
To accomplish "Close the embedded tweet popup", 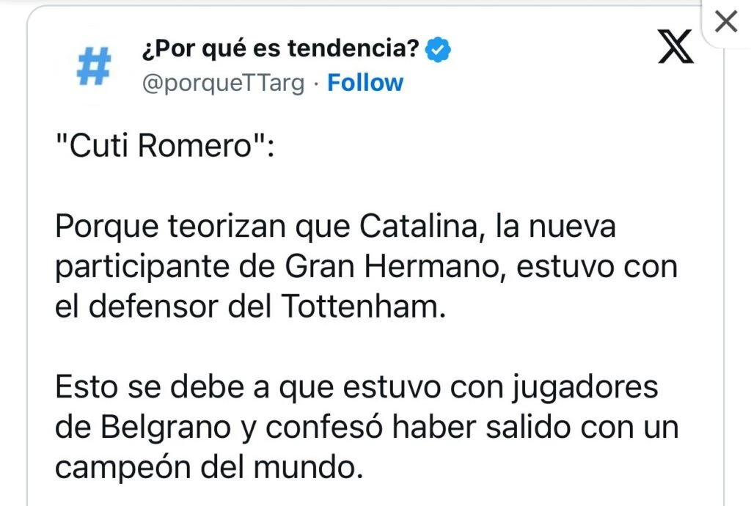I will pyautogui.click(x=725, y=23).
